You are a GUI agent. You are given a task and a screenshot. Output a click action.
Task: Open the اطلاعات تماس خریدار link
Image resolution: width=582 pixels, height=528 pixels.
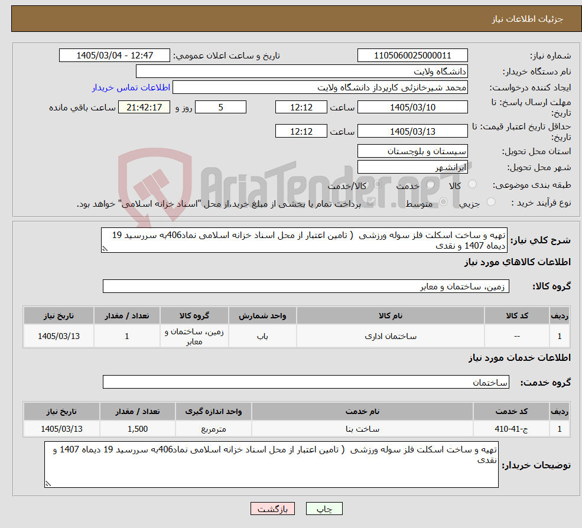131,87
